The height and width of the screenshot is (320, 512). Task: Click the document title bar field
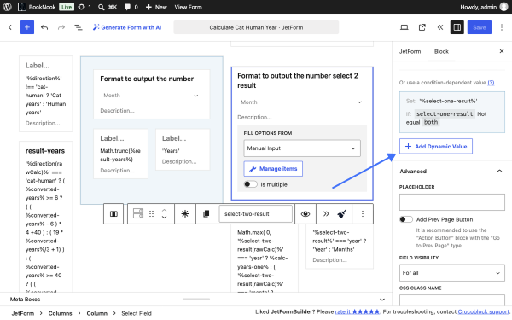[x=256, y=27]
